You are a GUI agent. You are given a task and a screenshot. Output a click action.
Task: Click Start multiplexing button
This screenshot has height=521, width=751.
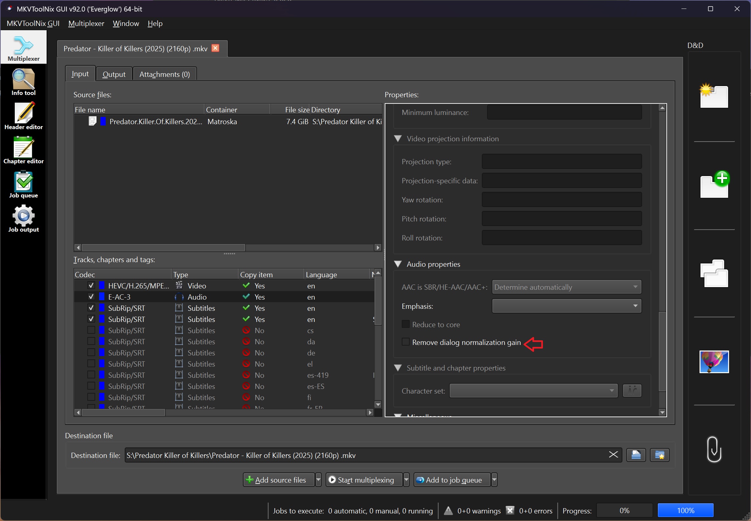pyautogui.click(x=364, y=480)
